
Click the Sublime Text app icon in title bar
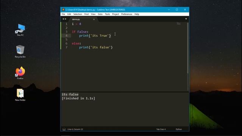click(x=63, y=9)
